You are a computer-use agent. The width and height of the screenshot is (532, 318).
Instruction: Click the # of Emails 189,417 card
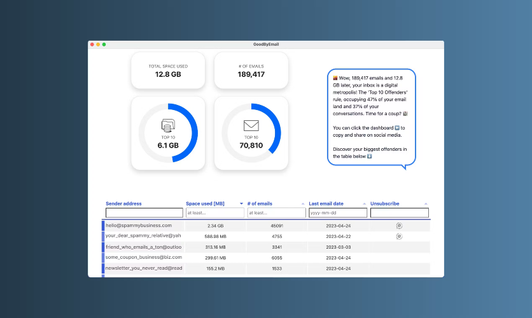[251, 71]
